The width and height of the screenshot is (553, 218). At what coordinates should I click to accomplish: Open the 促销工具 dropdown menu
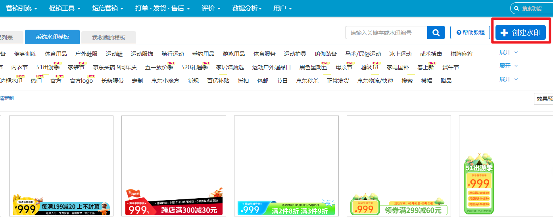[x=64, y=8]
